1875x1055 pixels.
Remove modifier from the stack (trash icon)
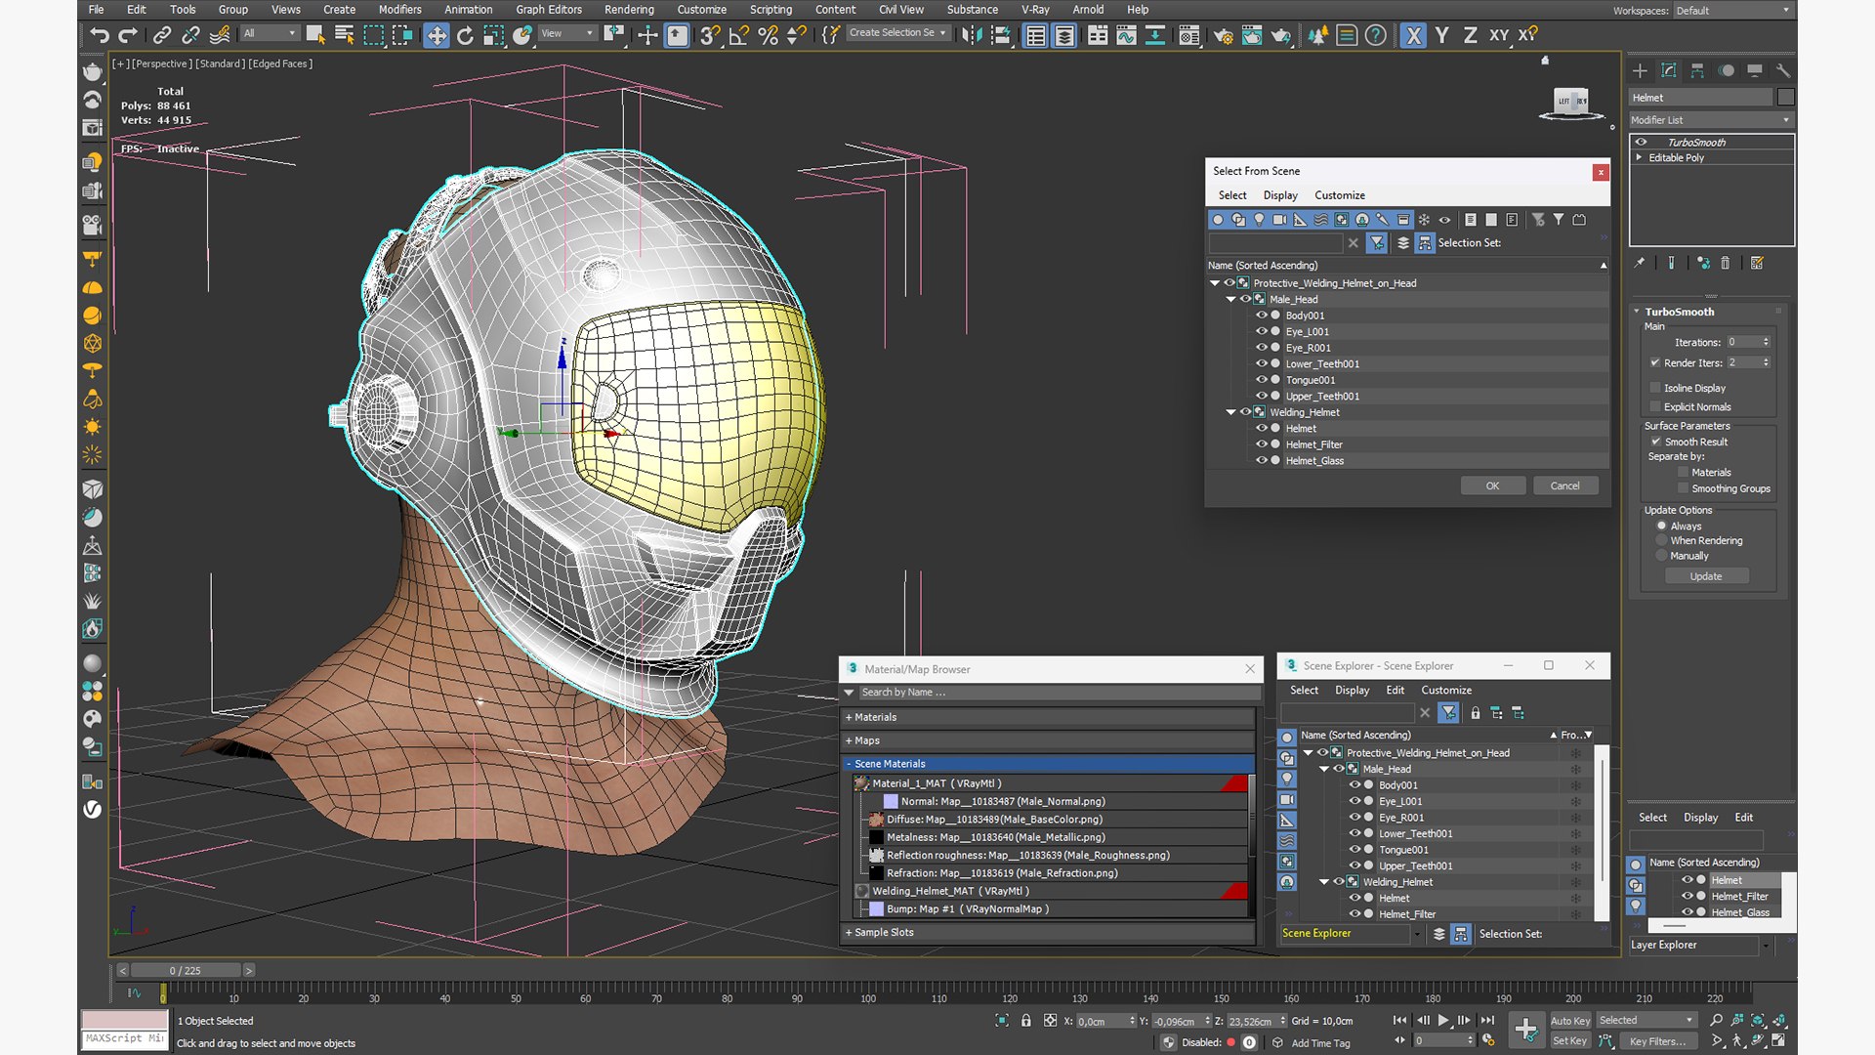pyautogui.click(x=1725, y=263)
